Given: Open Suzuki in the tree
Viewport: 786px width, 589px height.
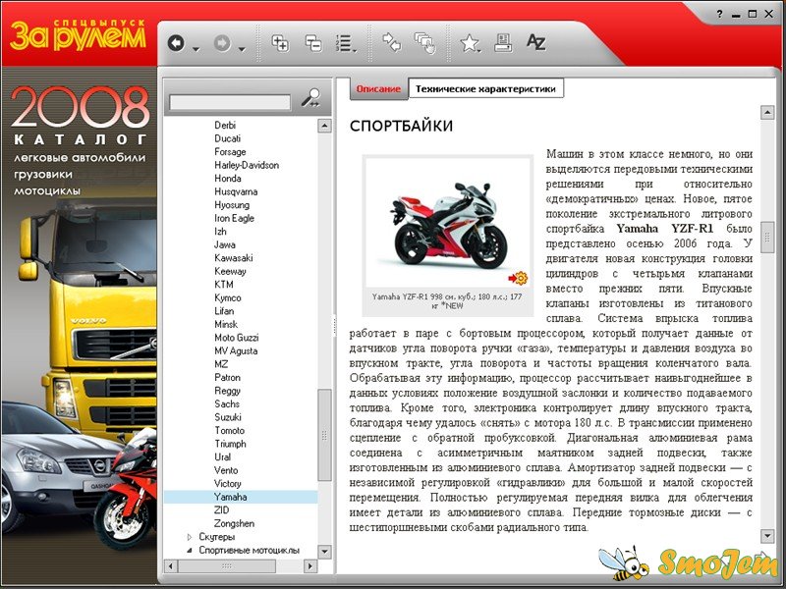Looking at the screenshot, I should [x=228, y=416].
